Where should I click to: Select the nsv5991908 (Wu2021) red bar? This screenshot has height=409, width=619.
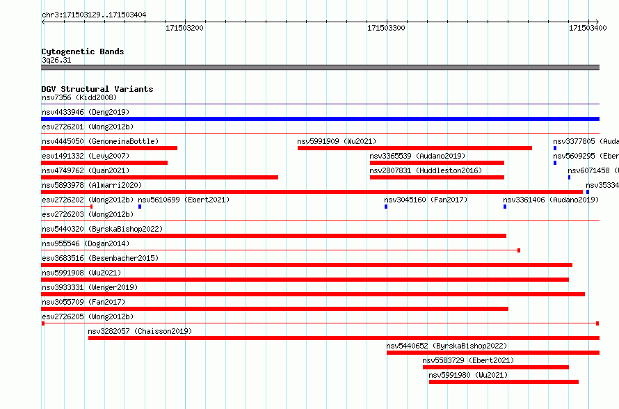(x=305, y=280)
